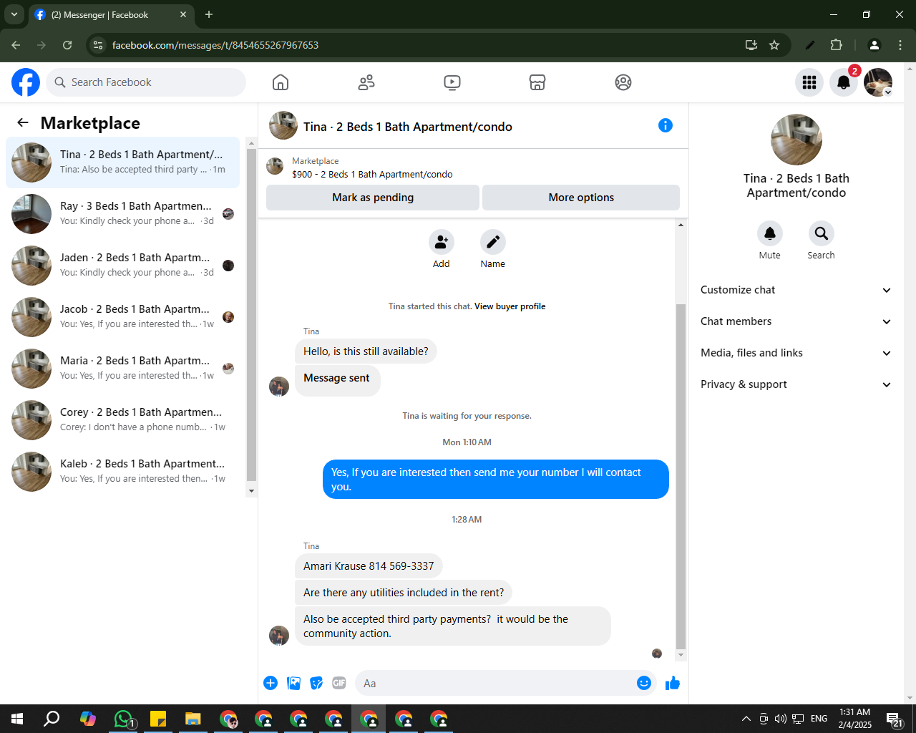The height and width of the screenshot is (733, 916).
Task: Open Jacob's conversation
Action: coord(123,317)
